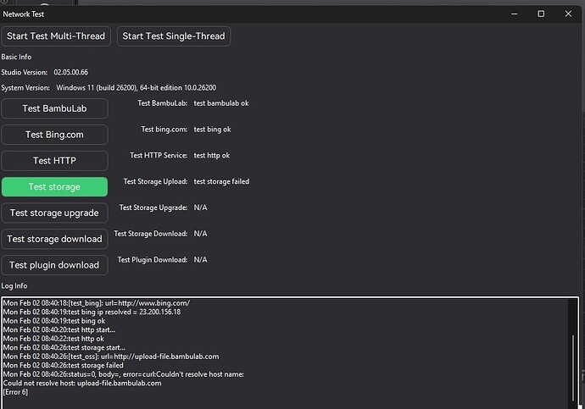Screen dimensions: 585x409
Task: Click the 'status=0, body=' error log line
Action: tap(124, 374)
